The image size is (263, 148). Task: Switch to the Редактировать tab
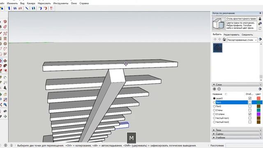coord(231,35)
